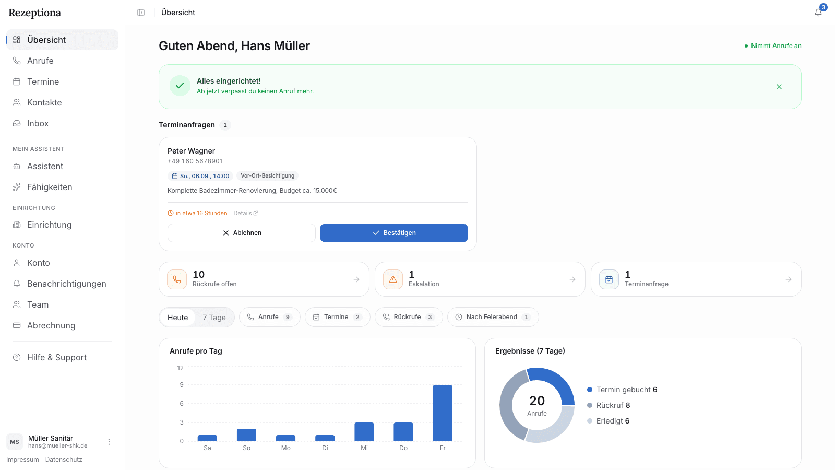Open Konto page
Image resolution: width=835 pixels, height=470 pixels.
tap(62, 263)
